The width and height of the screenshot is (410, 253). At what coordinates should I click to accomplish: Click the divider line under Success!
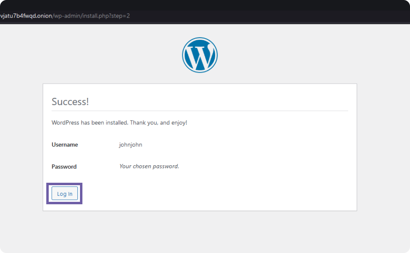(200, 110)
